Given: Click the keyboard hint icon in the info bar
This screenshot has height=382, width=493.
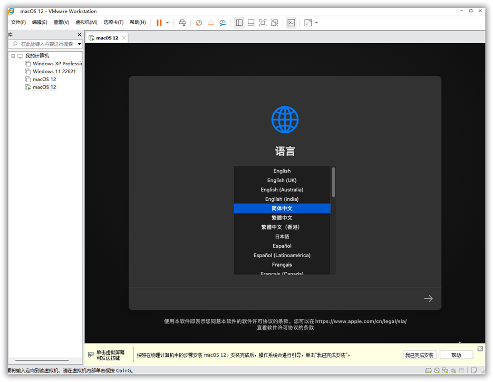Looking at the screenshot, I should coord(91,355).
